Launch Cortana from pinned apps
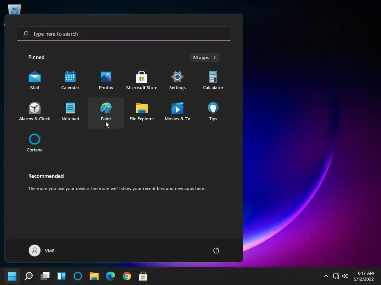 [x=35, y=143]
